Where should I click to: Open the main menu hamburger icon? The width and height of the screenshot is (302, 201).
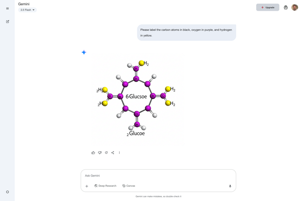pyautogui.click(x=8, y=9)
